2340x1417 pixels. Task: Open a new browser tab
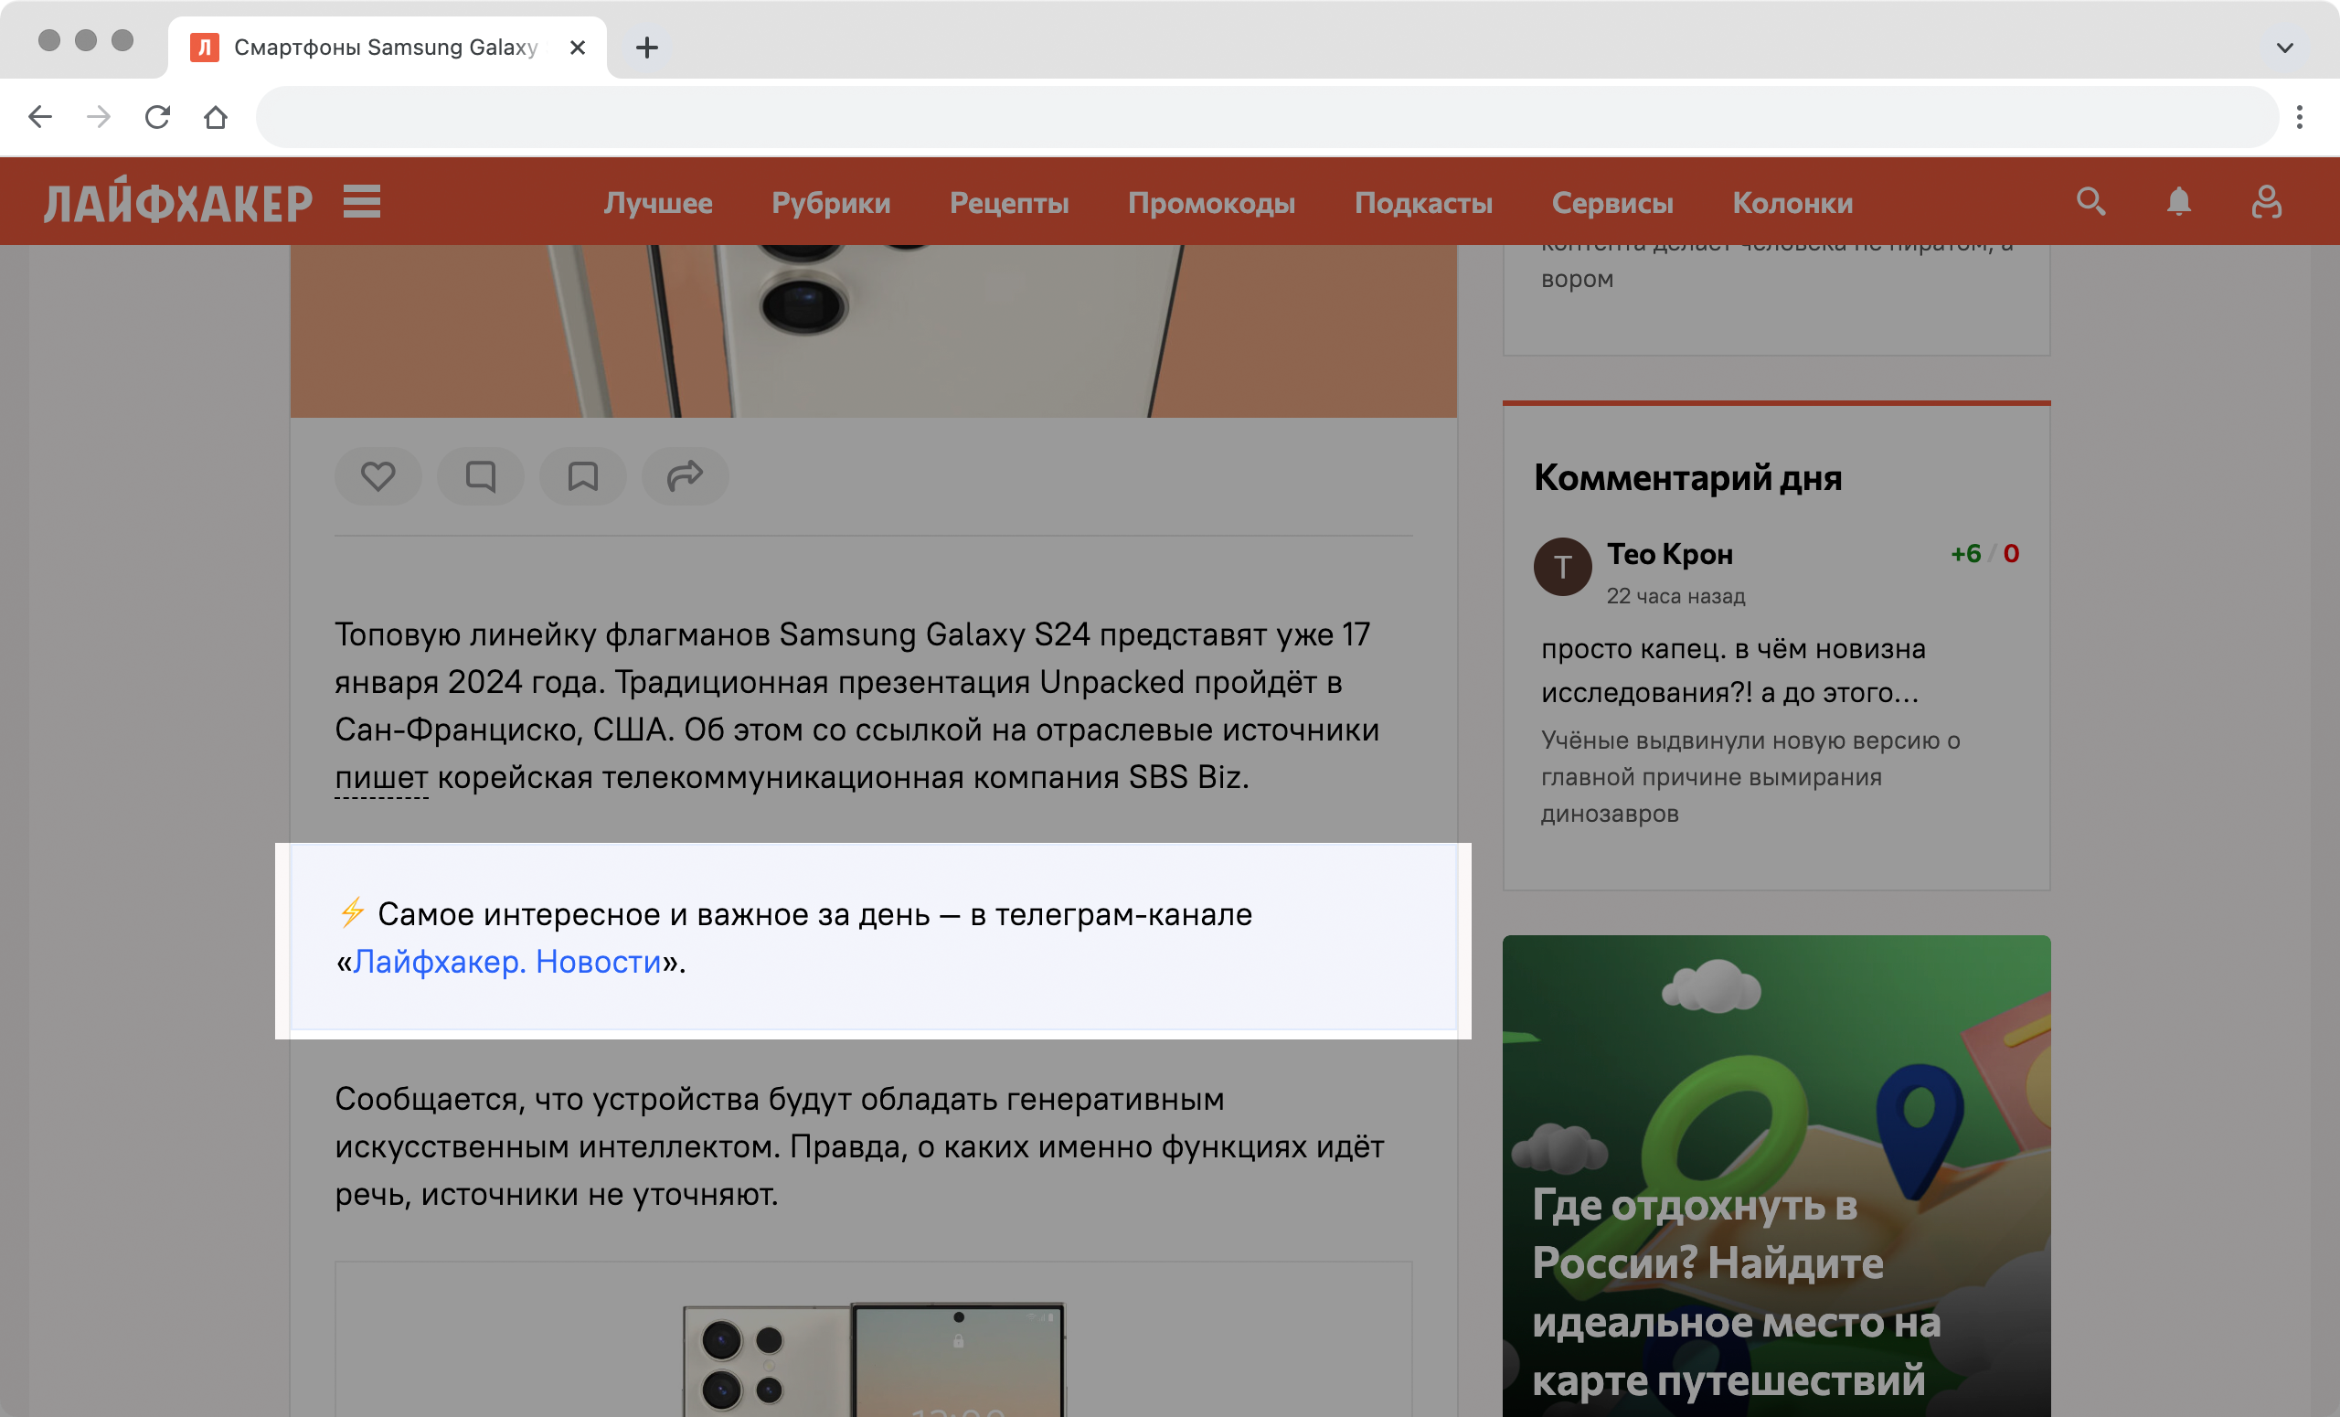(647, 48)
